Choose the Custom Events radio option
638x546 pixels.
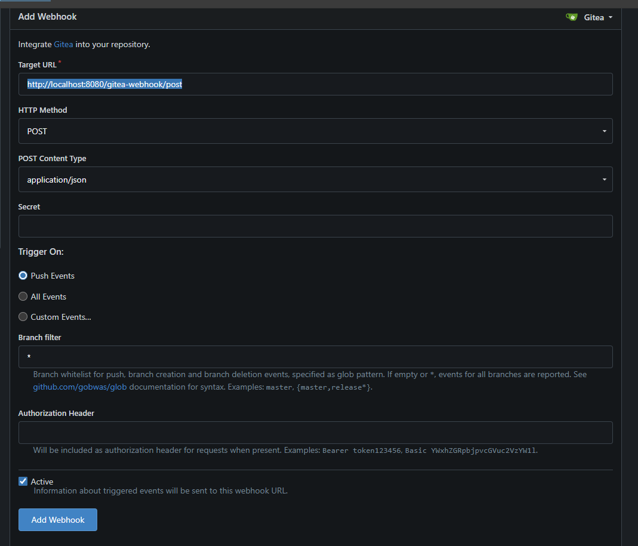coord(23,317)
